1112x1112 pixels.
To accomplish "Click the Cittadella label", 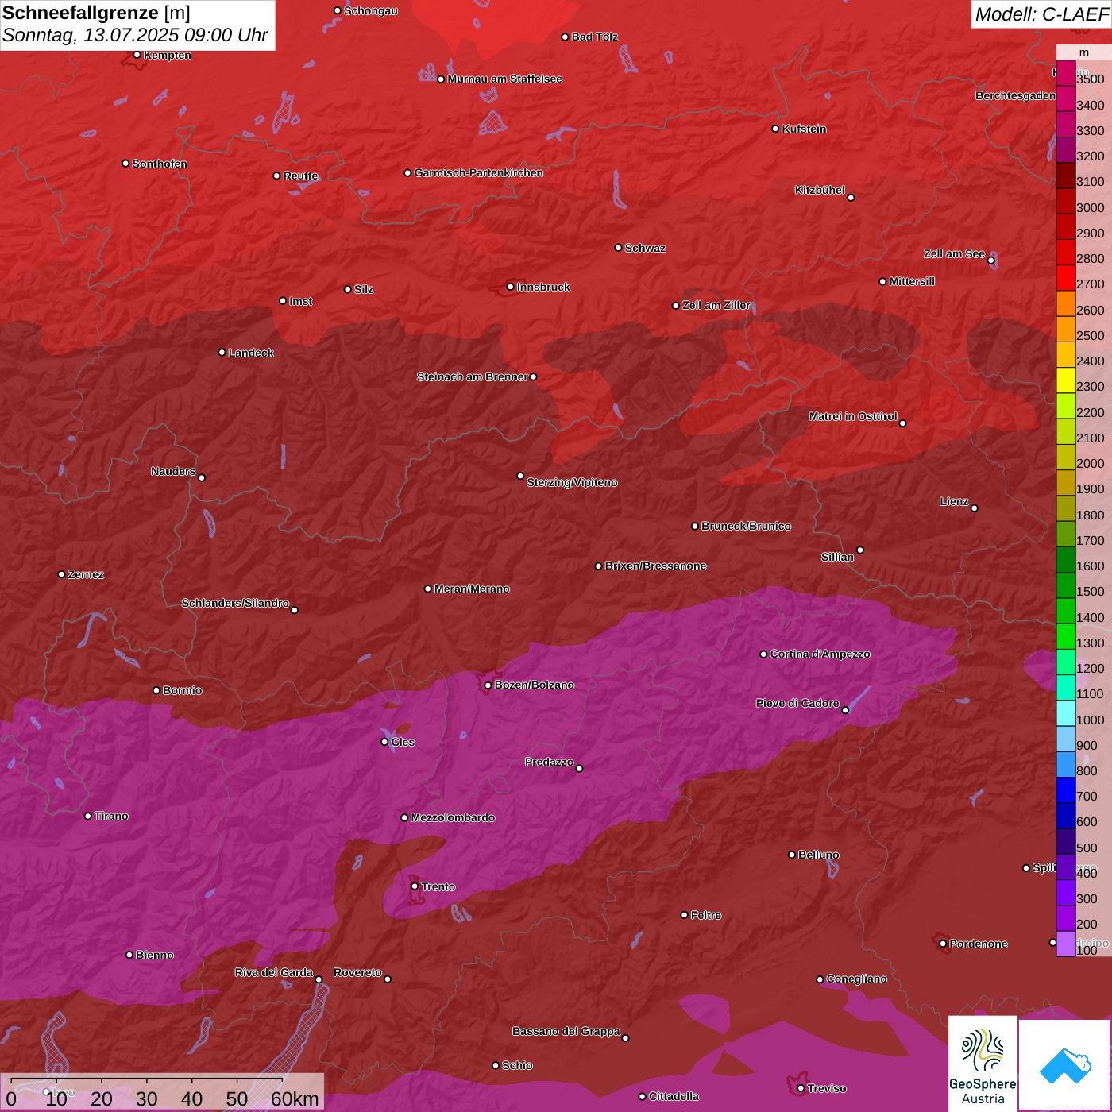I will pyautogui.click(x=674, y=1096).
